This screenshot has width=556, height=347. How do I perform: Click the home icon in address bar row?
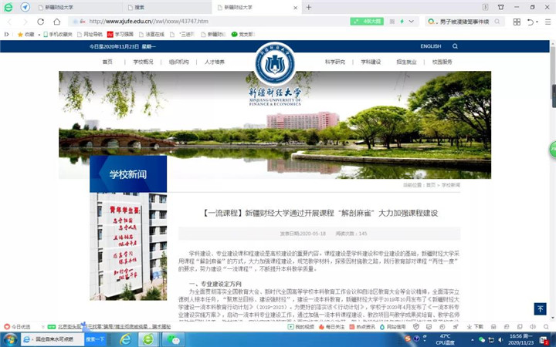tap(56, 22)
